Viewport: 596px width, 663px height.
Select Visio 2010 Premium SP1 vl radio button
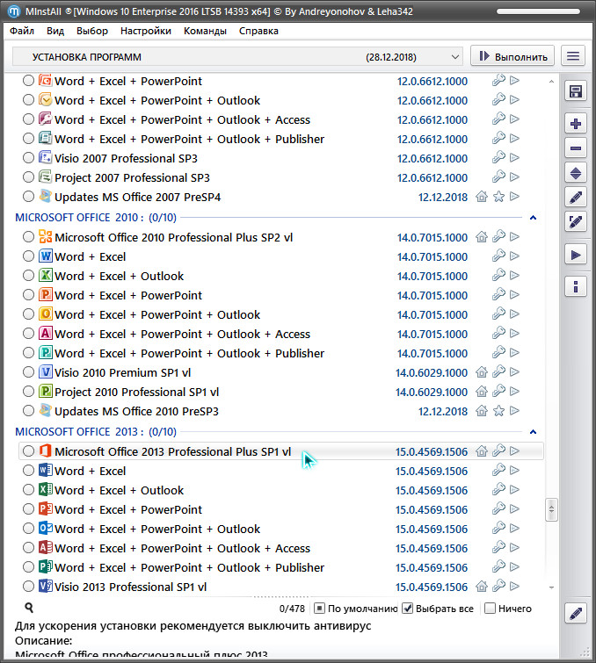click(x=29, y=372)
